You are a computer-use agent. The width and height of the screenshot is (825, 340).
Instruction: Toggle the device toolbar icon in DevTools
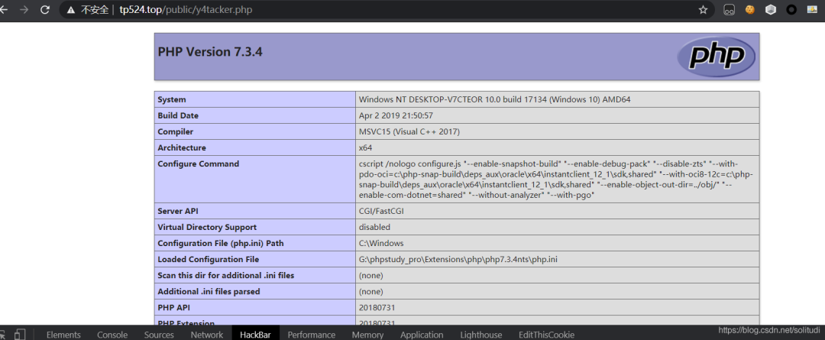pos(19,335)
